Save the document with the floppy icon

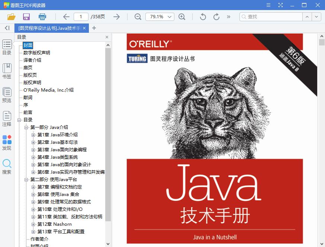pos(26,17)
